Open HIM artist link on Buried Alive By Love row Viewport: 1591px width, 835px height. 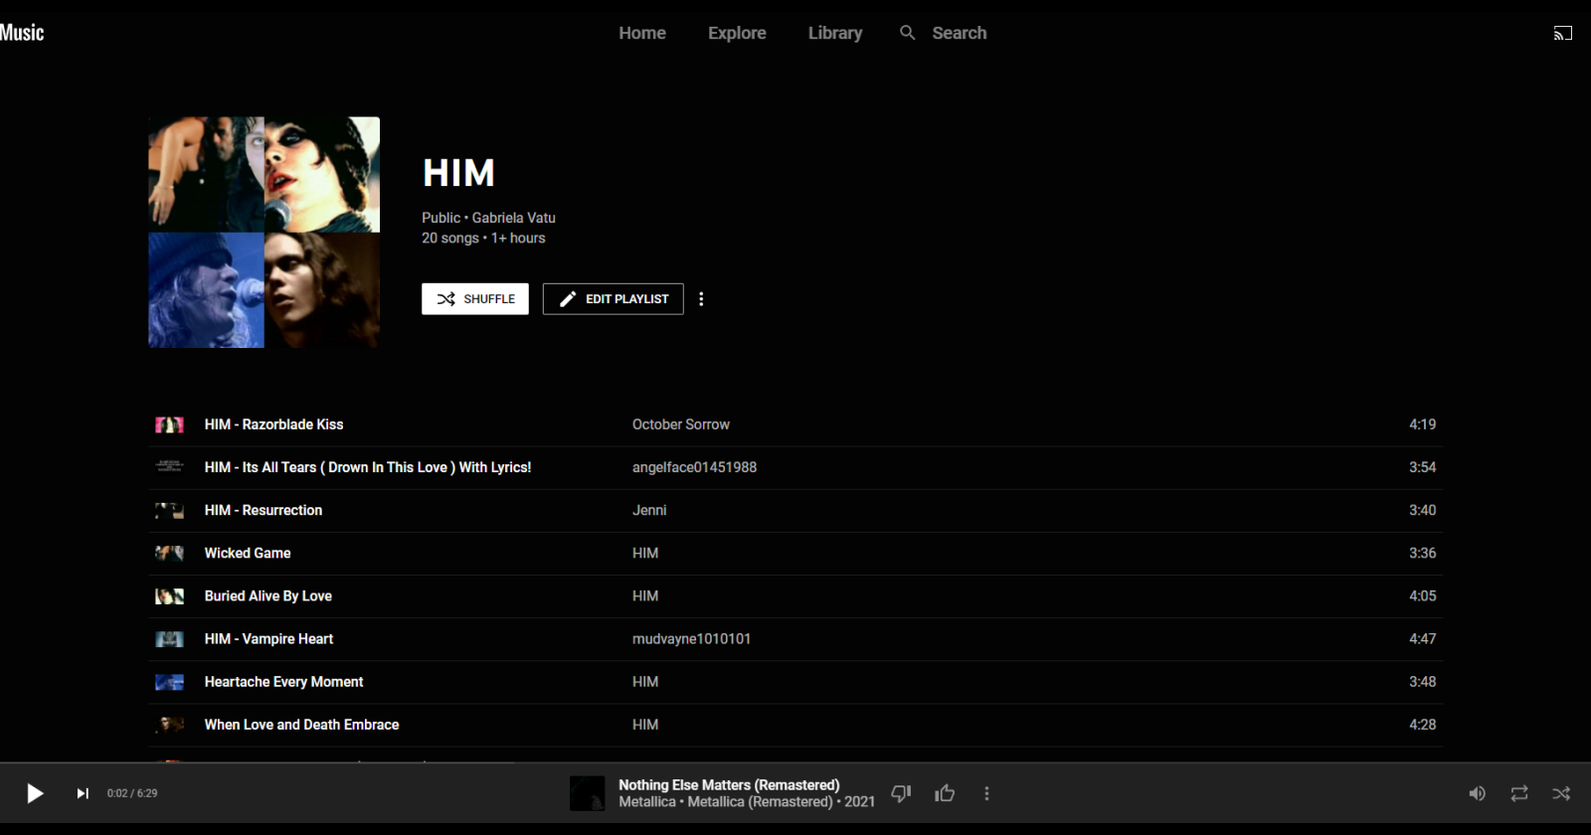645,596
